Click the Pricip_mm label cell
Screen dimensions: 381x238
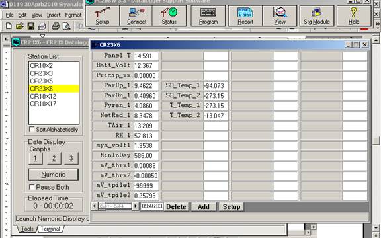click(113, 75)
